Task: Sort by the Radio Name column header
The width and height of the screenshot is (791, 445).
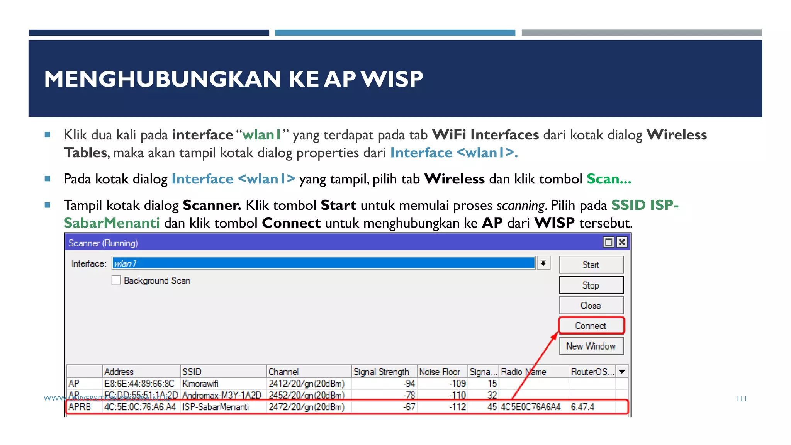Action: tap(534, 372)
